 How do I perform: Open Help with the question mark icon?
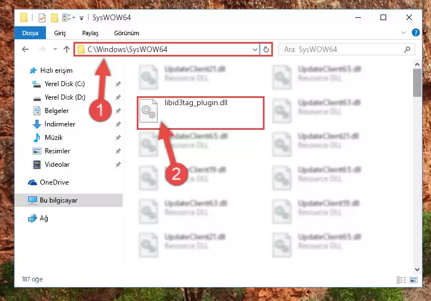(x=416, y=32)
